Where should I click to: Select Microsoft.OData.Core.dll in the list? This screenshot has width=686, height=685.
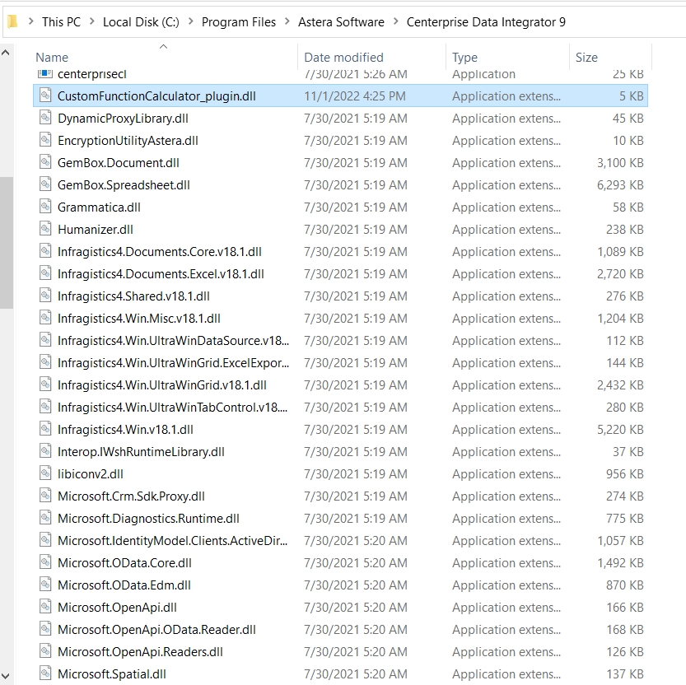(x=124, y=563)
